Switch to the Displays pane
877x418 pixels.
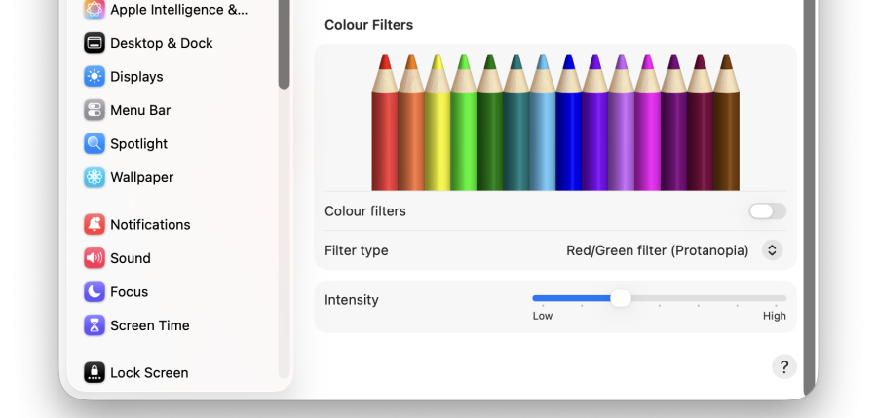click(x=136, y=77)
